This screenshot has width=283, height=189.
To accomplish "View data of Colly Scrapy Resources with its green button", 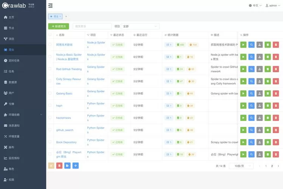I will [x=268, y=81].
